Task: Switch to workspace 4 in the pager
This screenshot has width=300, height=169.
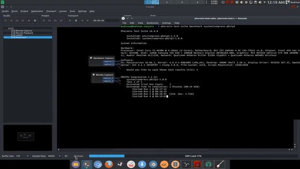Action: (197, 2)
